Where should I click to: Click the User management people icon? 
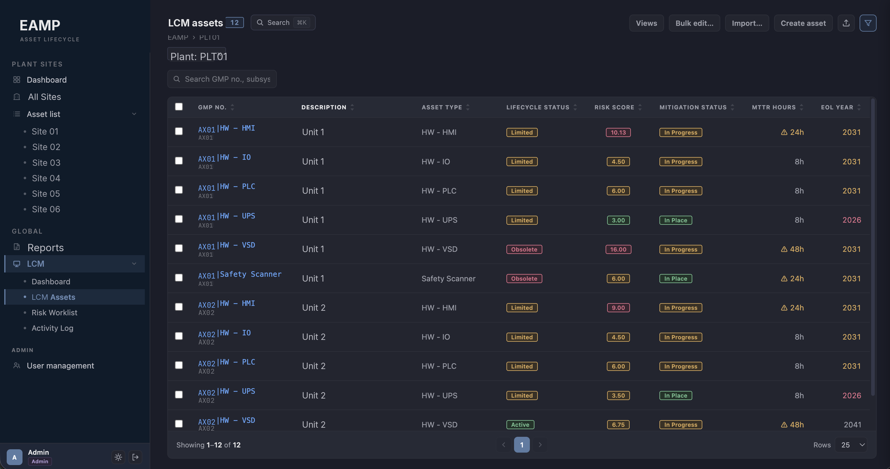pyautogui.click(x=17, y=365)
